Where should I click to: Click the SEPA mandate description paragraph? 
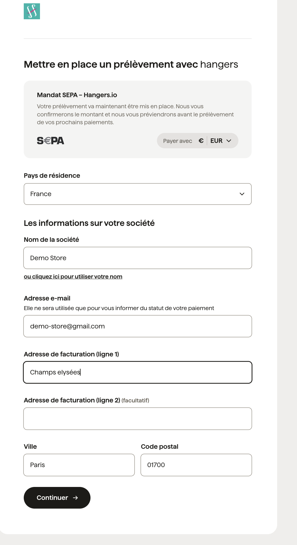(135, 114)
